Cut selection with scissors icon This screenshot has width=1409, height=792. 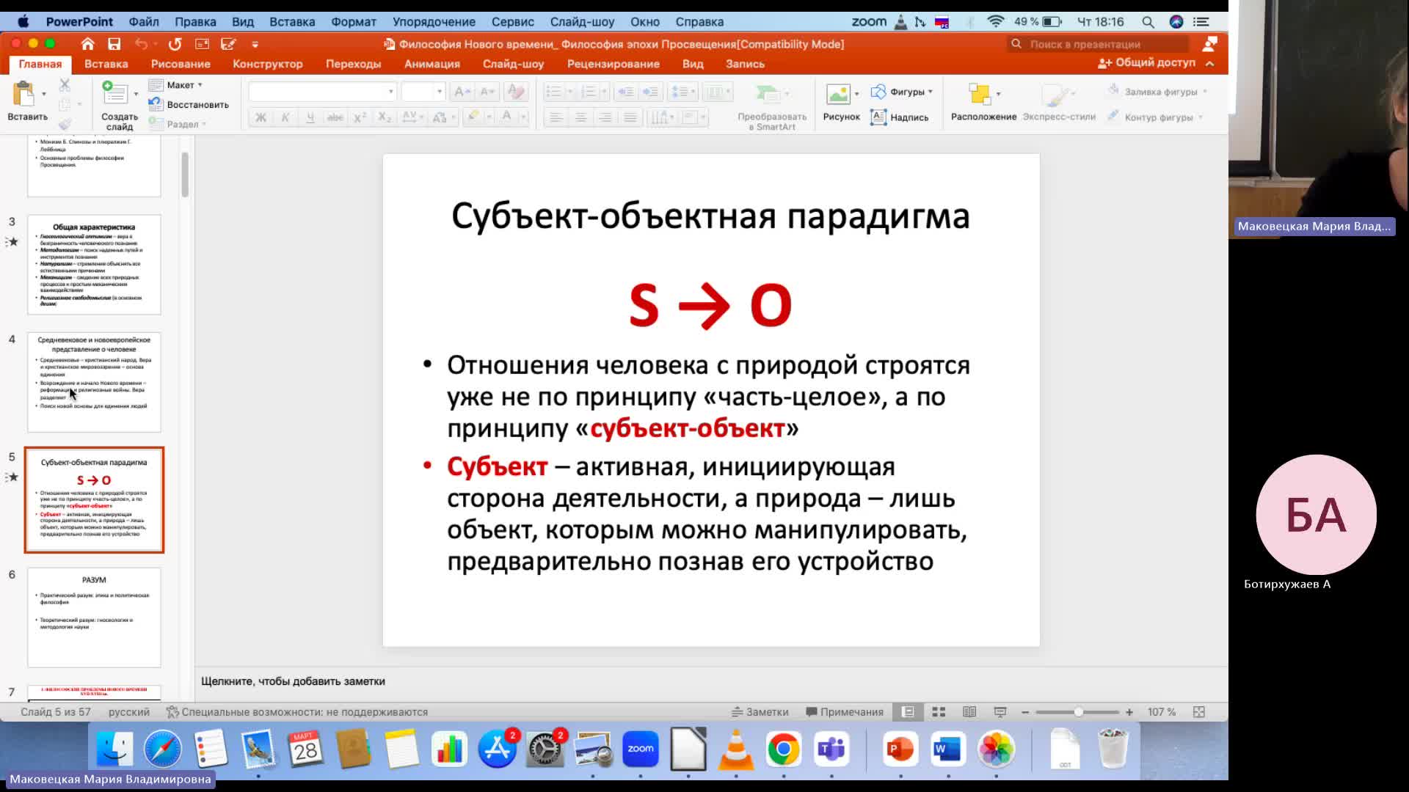point(65,85)
